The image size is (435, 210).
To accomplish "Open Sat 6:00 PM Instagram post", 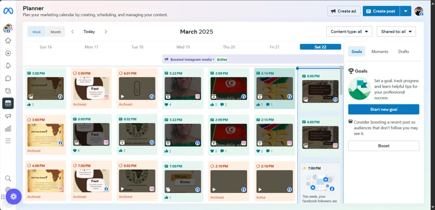I will coord(320,137).
